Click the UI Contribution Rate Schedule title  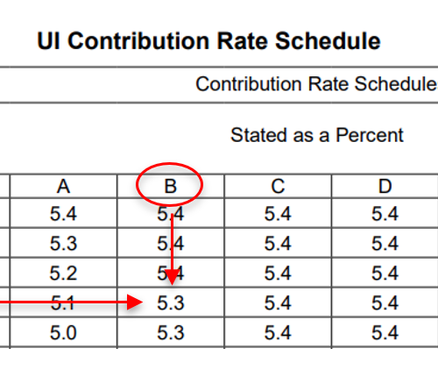click(x=208, y=41)
